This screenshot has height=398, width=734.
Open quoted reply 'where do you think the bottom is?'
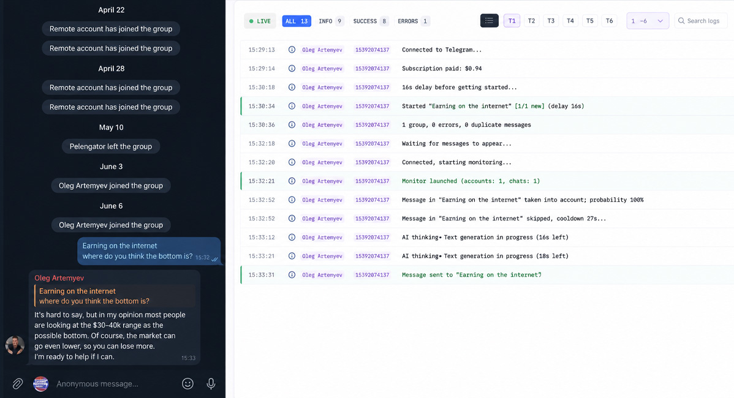click(115, 296)
